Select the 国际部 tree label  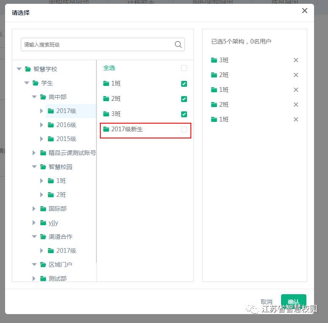pos(58,209)
